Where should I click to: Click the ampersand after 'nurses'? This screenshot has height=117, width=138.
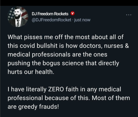(x=127, y=46)
